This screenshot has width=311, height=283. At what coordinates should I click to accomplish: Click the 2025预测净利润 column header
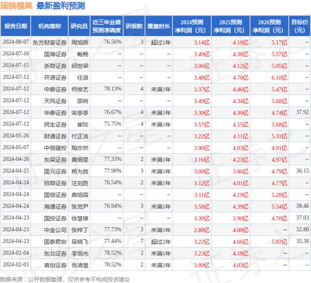230,26
